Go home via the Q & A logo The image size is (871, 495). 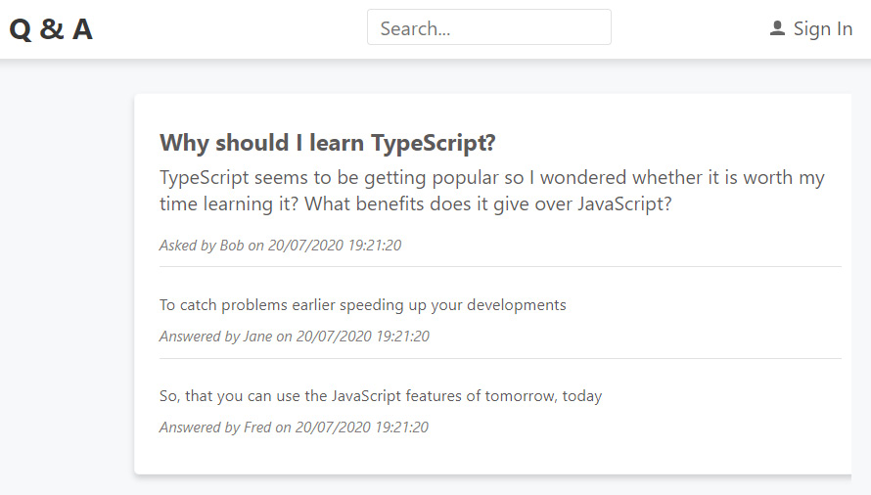coord(51,29)
